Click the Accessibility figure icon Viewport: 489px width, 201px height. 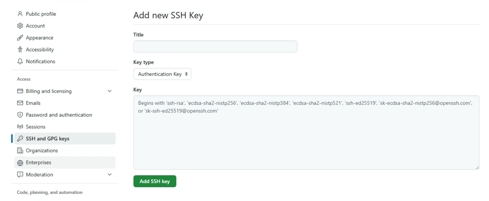(x=20, y=50)
